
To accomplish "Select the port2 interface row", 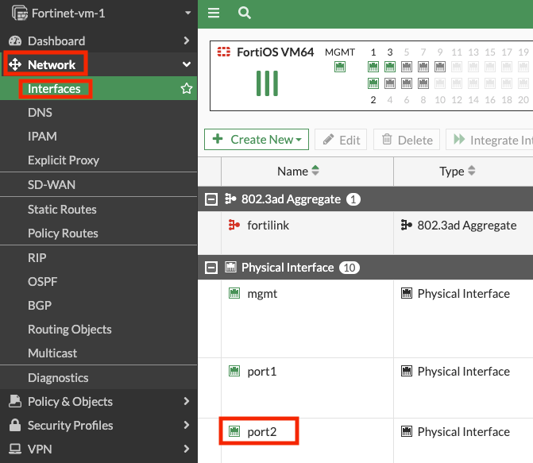I will 261,432.
